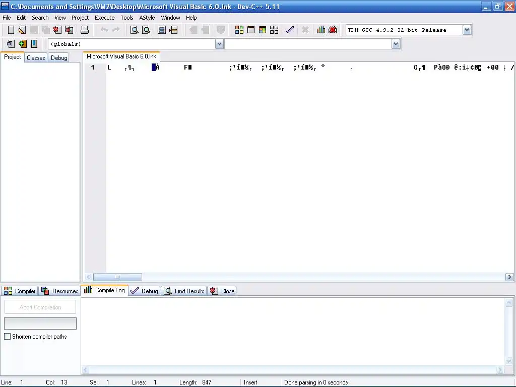Click the Close All files icon
The height and width of the screenshot is (387, 516).
tap(69, 30)
